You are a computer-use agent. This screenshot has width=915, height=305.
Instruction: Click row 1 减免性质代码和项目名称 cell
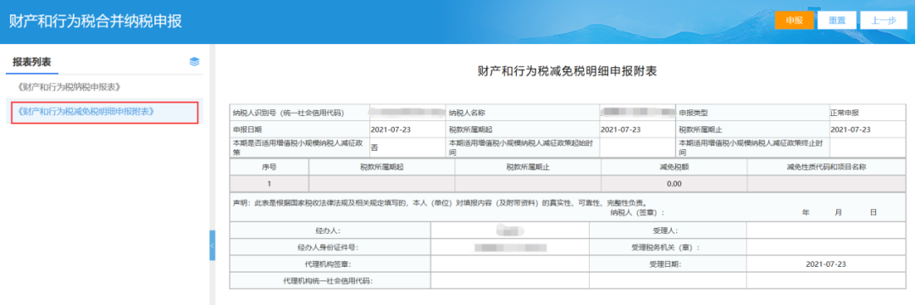point(826,184)
